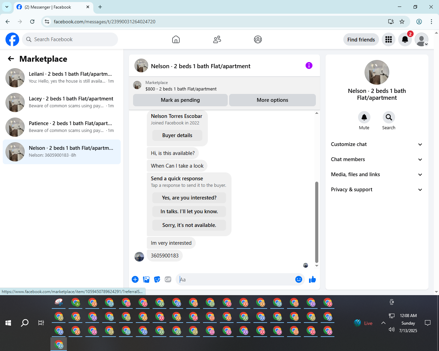This screenshot has height=351, width=439.
Task: Click the Search Facebook field
Action: point(70,39)
